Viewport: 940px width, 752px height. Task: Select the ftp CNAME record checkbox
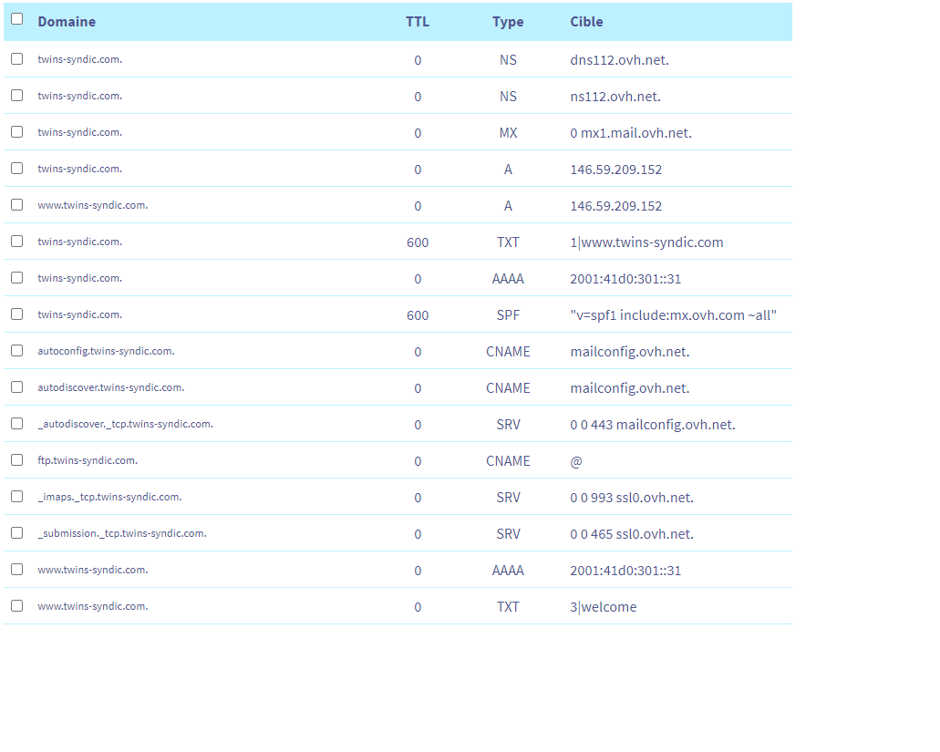pos(16,460)
